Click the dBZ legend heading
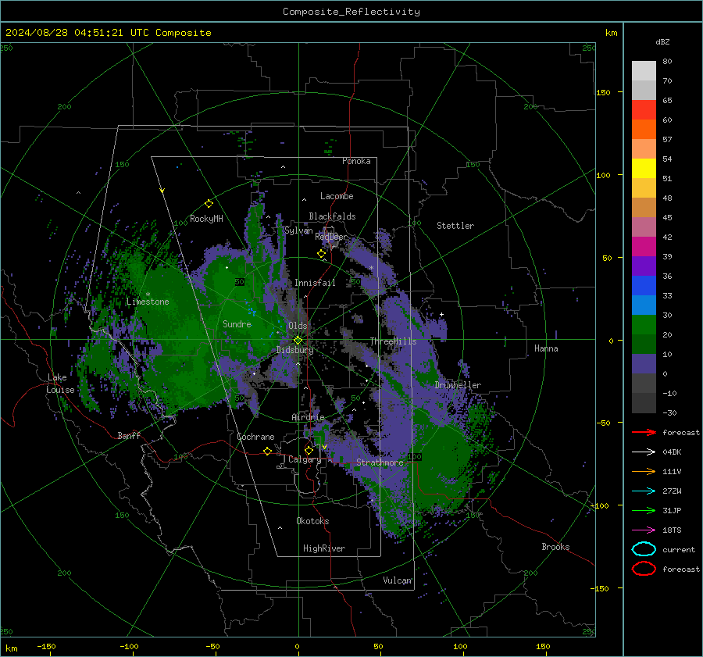Screen dimensions: 703x657 tap(662, 41)
